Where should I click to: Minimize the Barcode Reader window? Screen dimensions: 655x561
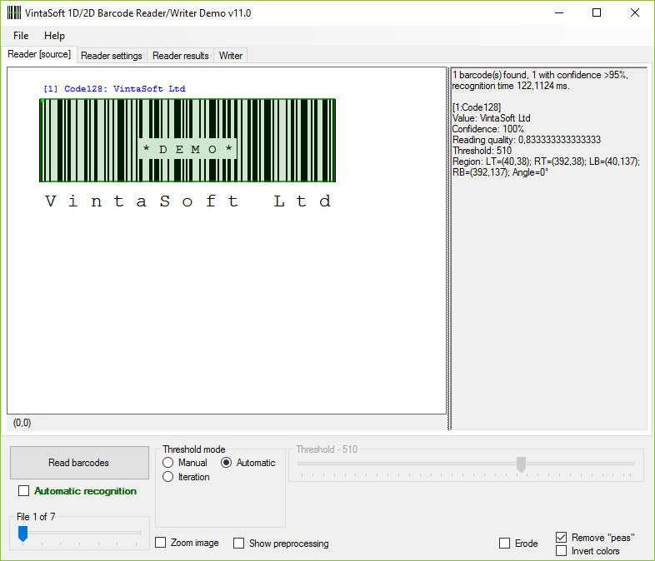click(x=559, y=13)
